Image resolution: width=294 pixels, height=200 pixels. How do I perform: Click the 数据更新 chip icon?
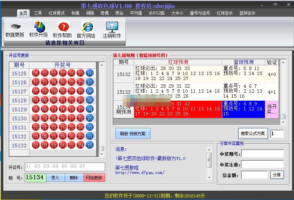(15, 27)
